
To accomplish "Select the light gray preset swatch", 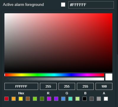I will (x=99, y=99).
